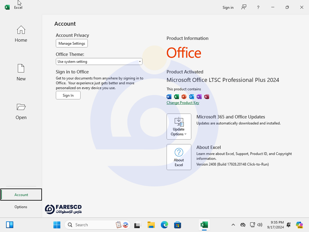Image resolution: width=309 pixels, height=232 pixels.
Task: Click the OneNote product icon
Action: [x=199, y=97]
